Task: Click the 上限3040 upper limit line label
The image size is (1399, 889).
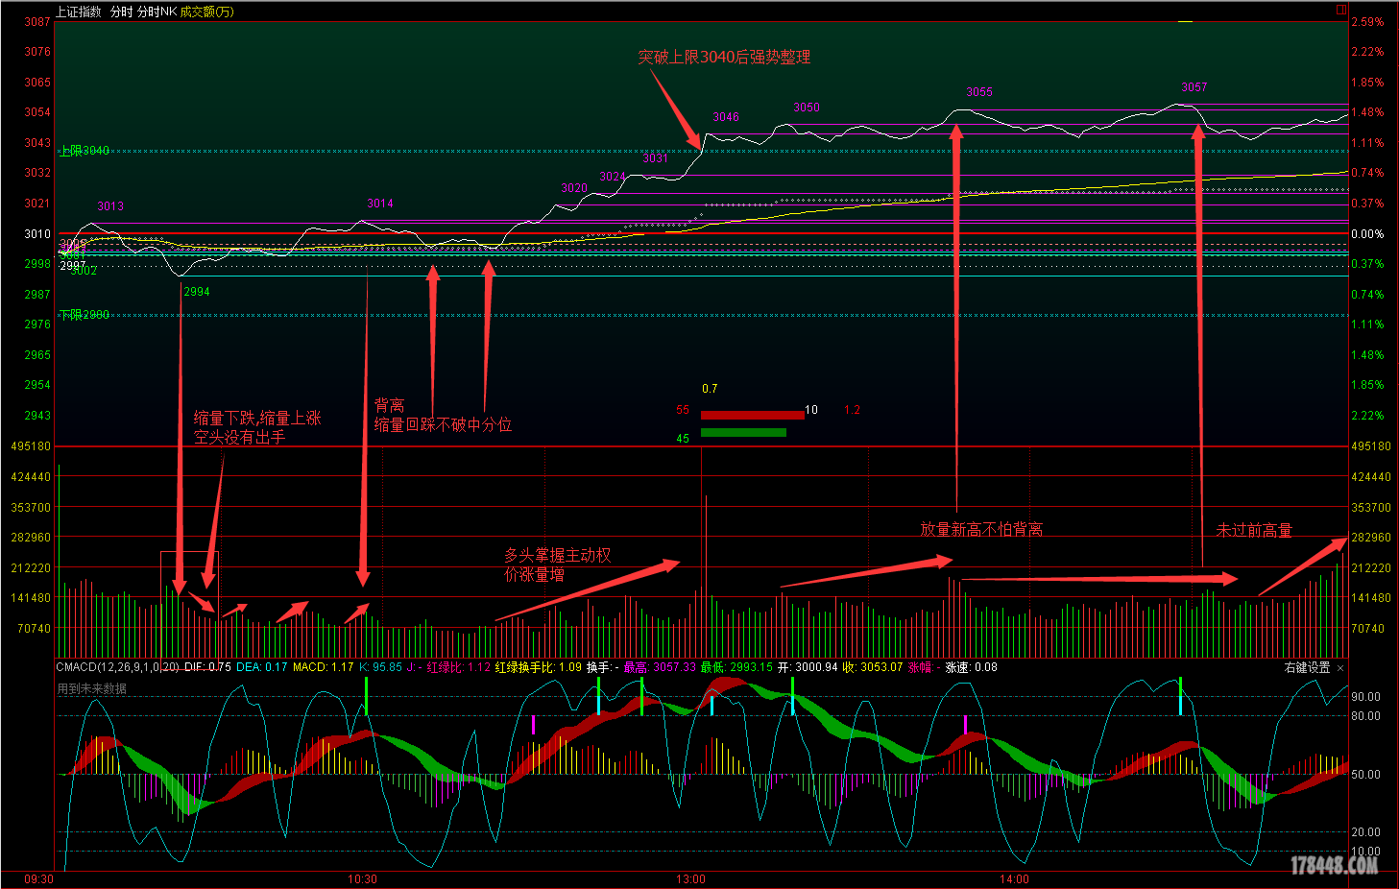Action: 85,151
